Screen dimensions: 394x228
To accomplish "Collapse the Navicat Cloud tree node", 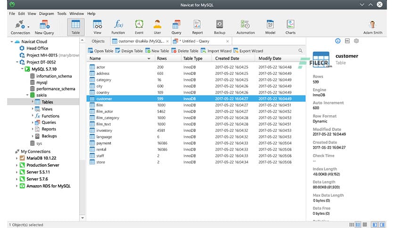I will [12, 41].
